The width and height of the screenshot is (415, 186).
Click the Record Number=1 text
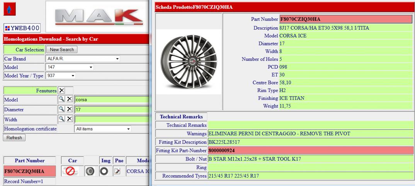(24, 181)
